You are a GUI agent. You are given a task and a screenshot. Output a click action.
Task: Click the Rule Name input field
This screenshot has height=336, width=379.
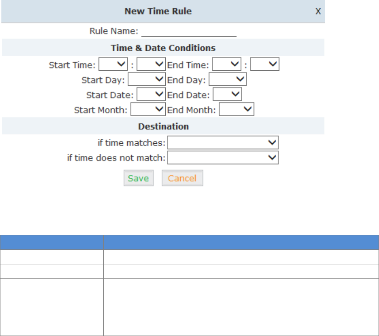[189, 32]
